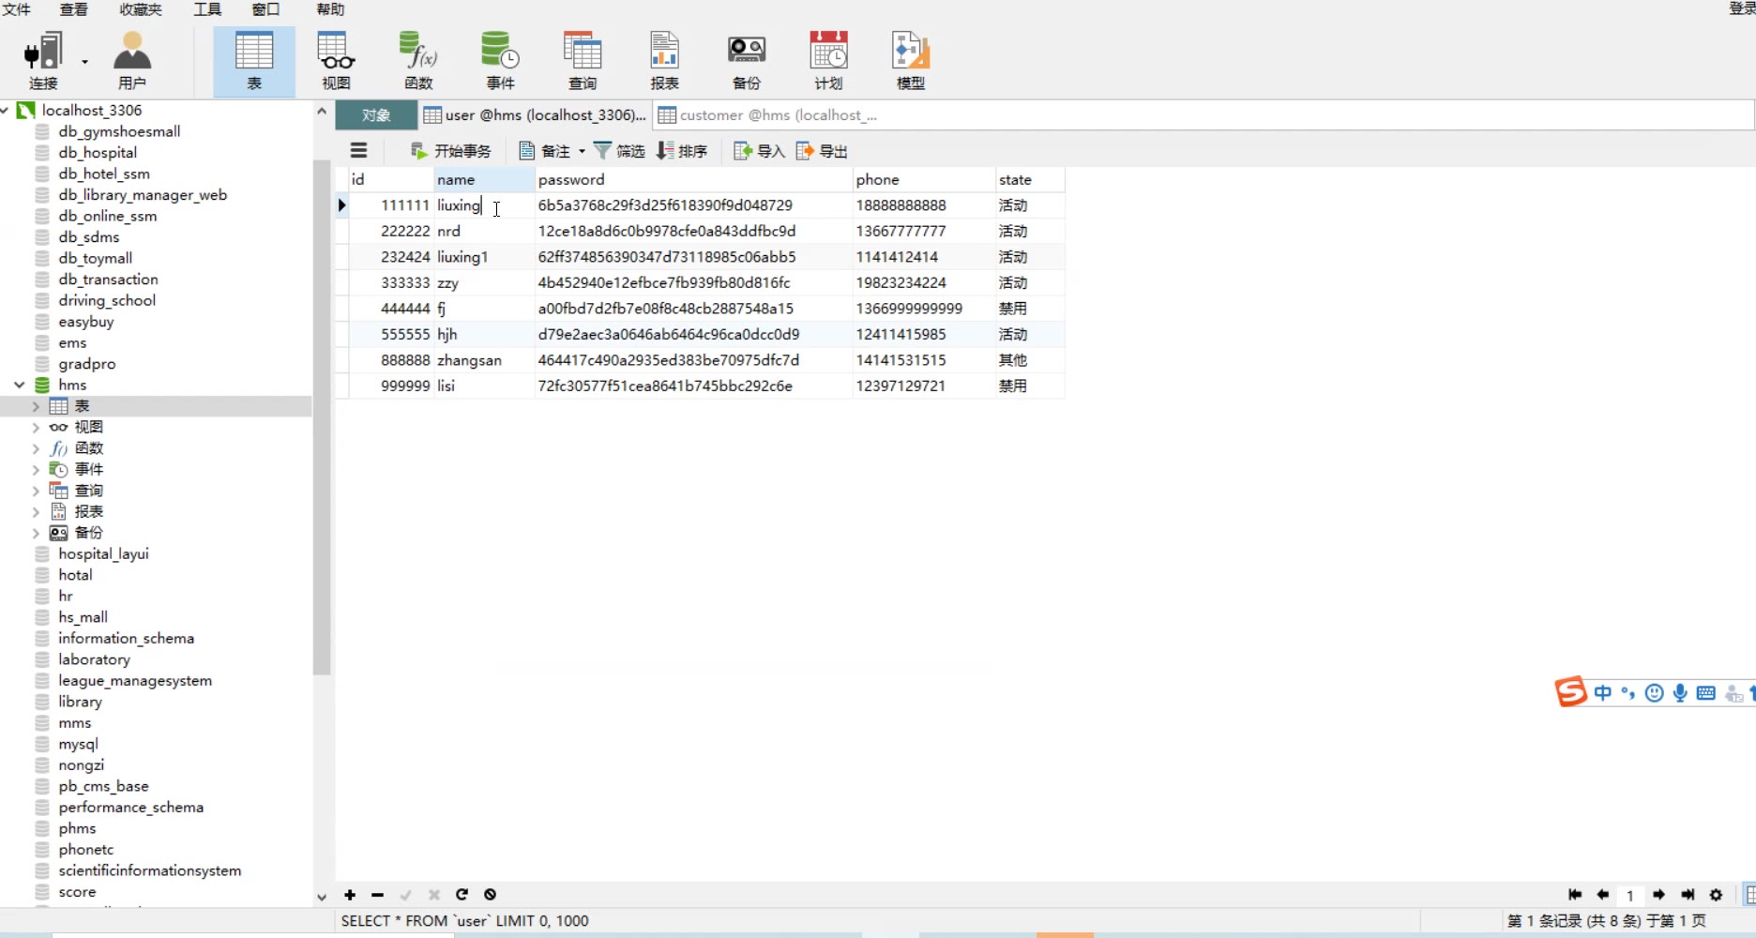Switch to the customer @hms tab
Image resolution: width=1756 pixels, height=938 pixels.
coord(768,115)
